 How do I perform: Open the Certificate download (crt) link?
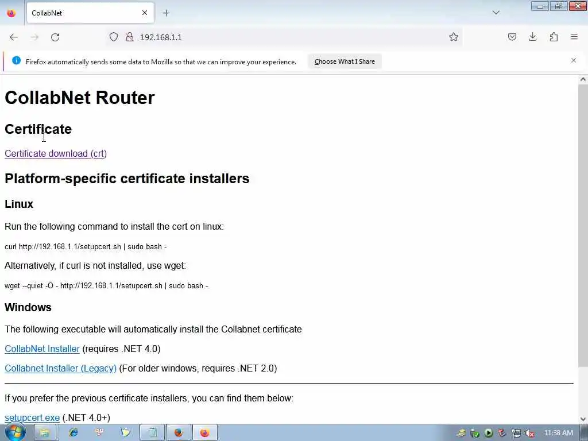[56, 154]
